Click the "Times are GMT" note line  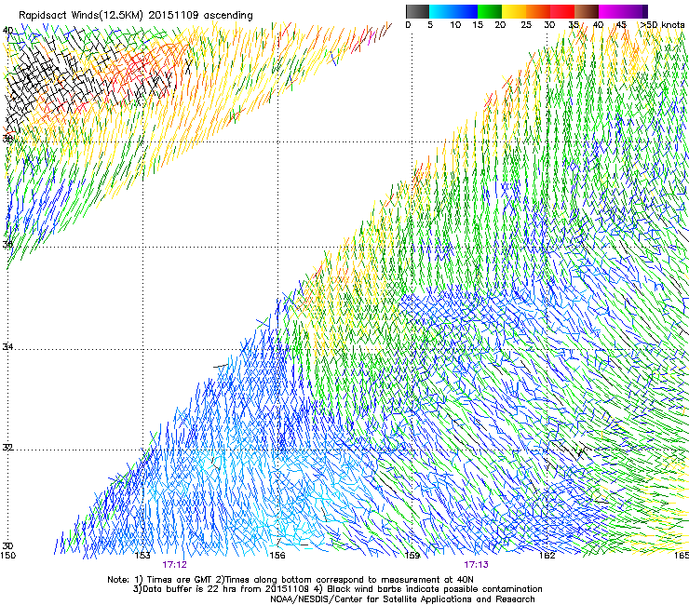[x=290, y=580]
